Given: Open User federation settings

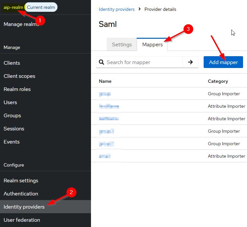Looking at the screenshot, I should [22, 220].
